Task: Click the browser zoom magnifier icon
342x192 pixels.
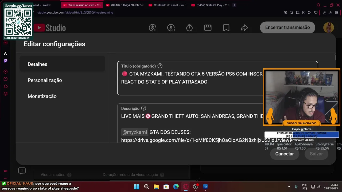Action: (x=286, y=13)
